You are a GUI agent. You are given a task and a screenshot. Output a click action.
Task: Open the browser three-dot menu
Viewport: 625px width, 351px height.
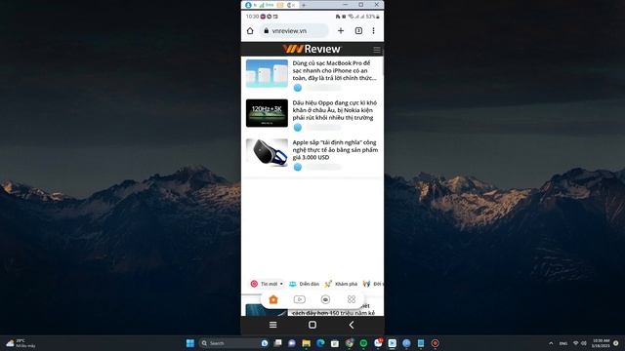click(373, 30)
